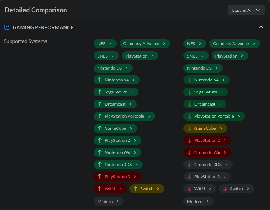Open NES chip in right column
Screen dimensions: 270x210
tap(194, 44)
